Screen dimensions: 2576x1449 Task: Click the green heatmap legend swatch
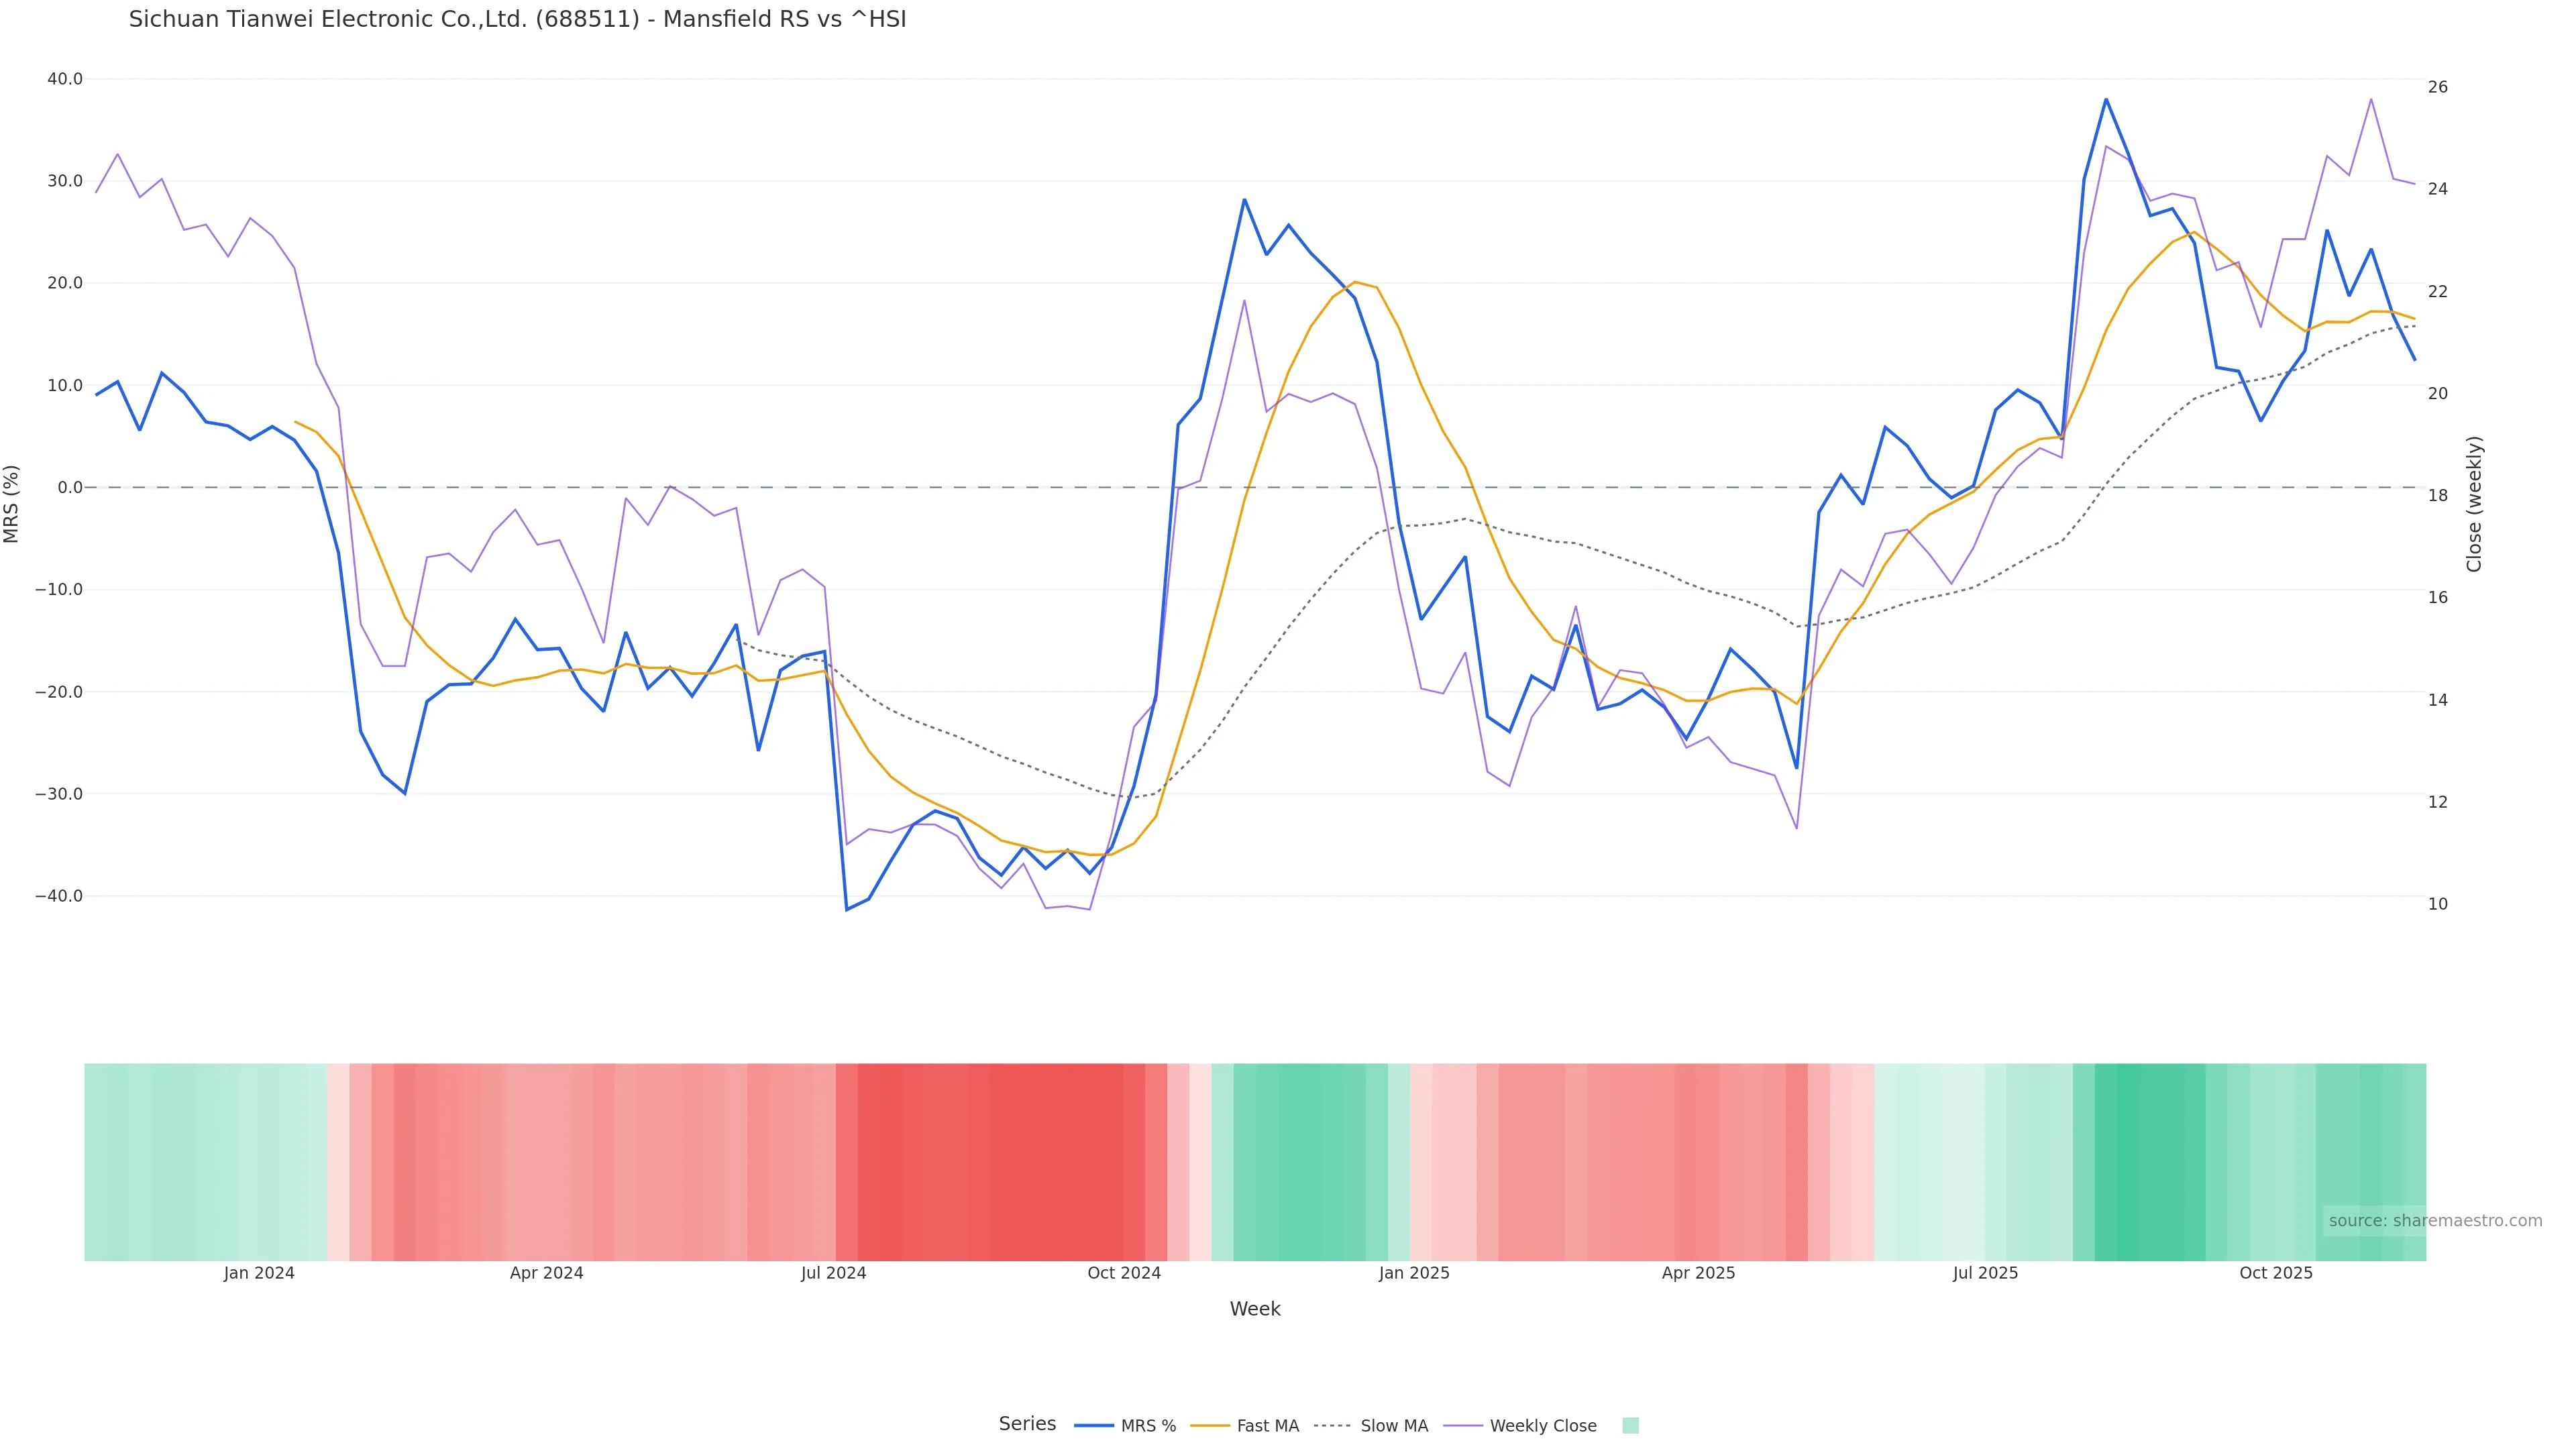tap(1630, 1425)
